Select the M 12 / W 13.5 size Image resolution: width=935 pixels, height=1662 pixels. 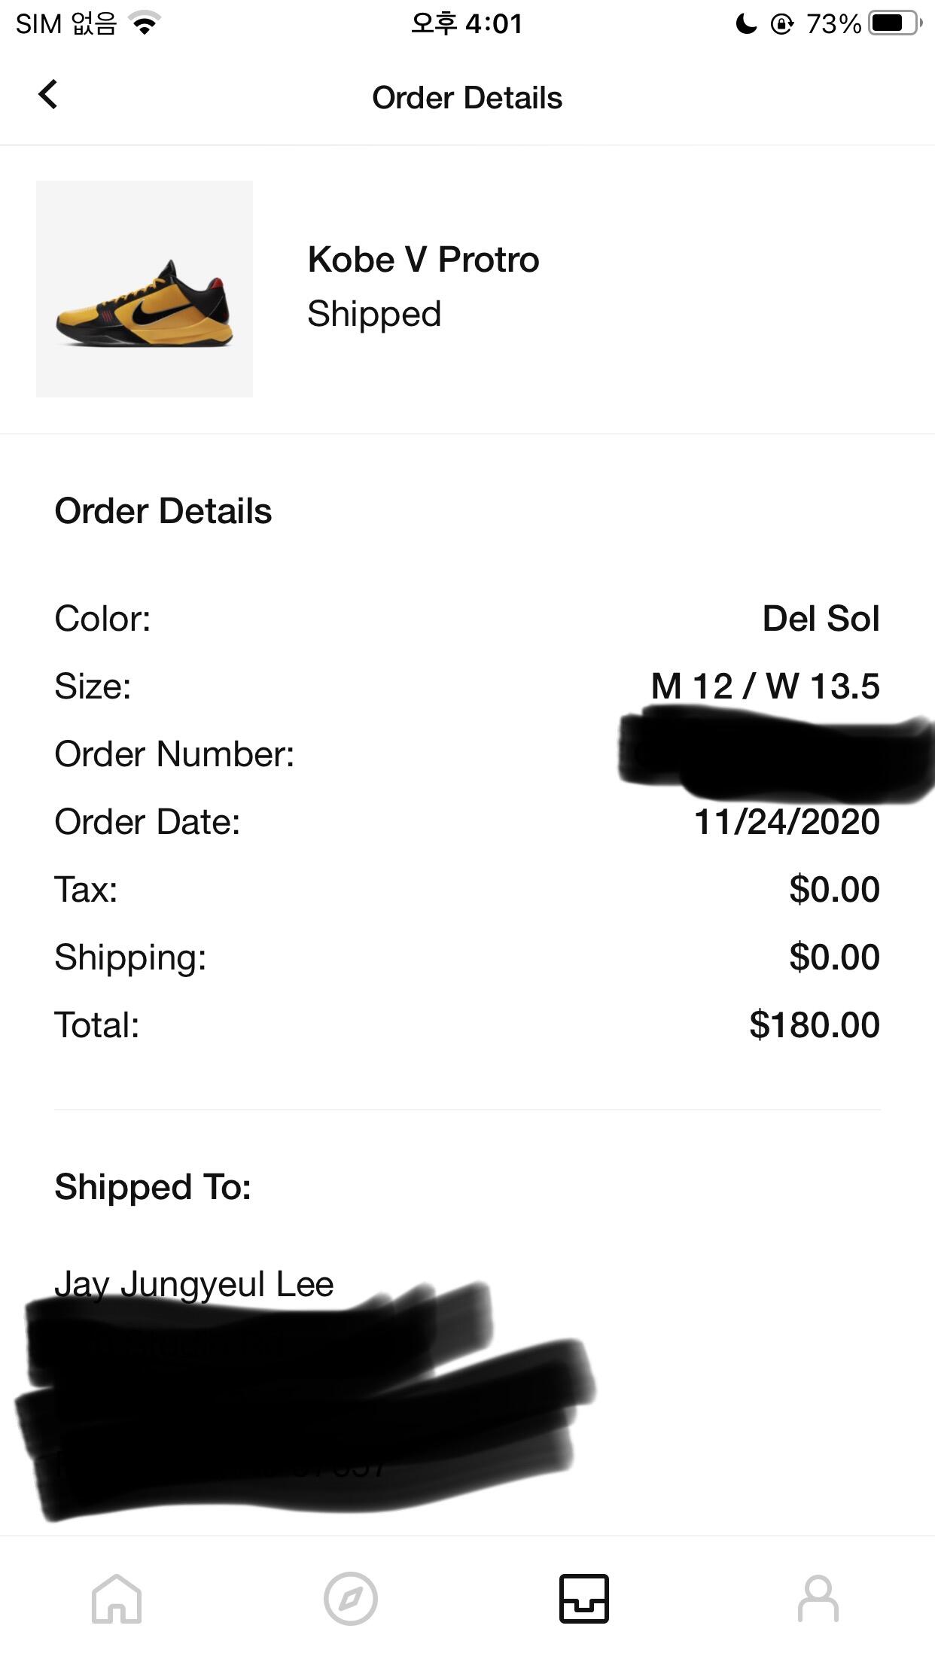[x=766, y=686]
